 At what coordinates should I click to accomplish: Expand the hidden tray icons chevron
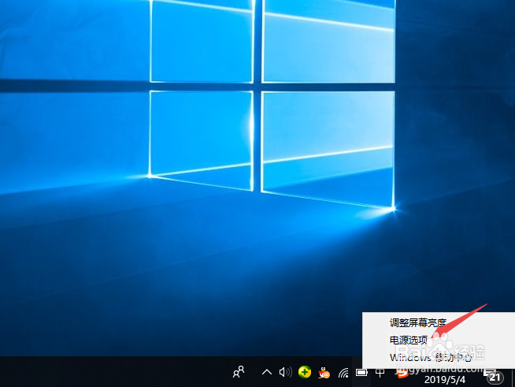pyautogui.click(x=267, y=372)
